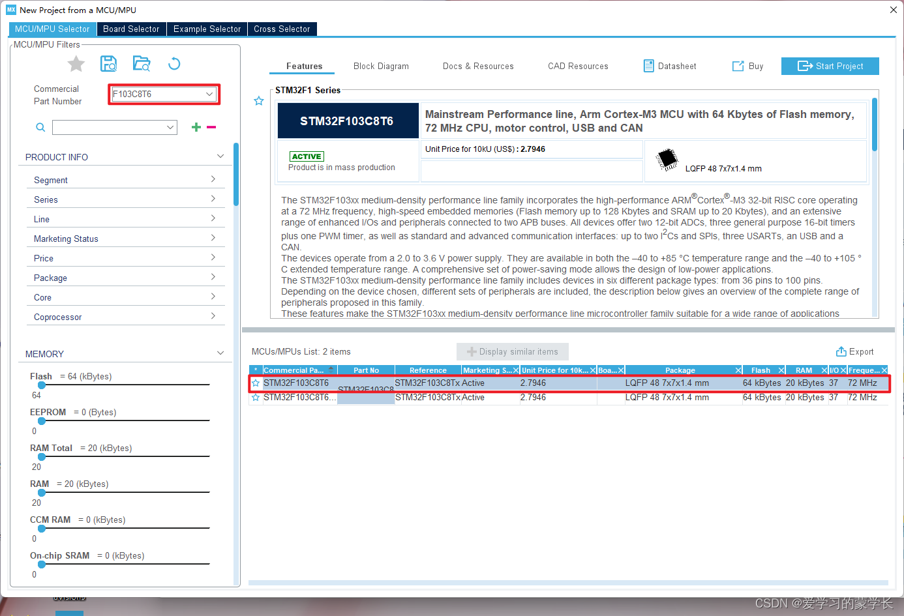This screenshot has height=616, width=904.
Task: Open the Datasheet
Action: pos(670,66)
